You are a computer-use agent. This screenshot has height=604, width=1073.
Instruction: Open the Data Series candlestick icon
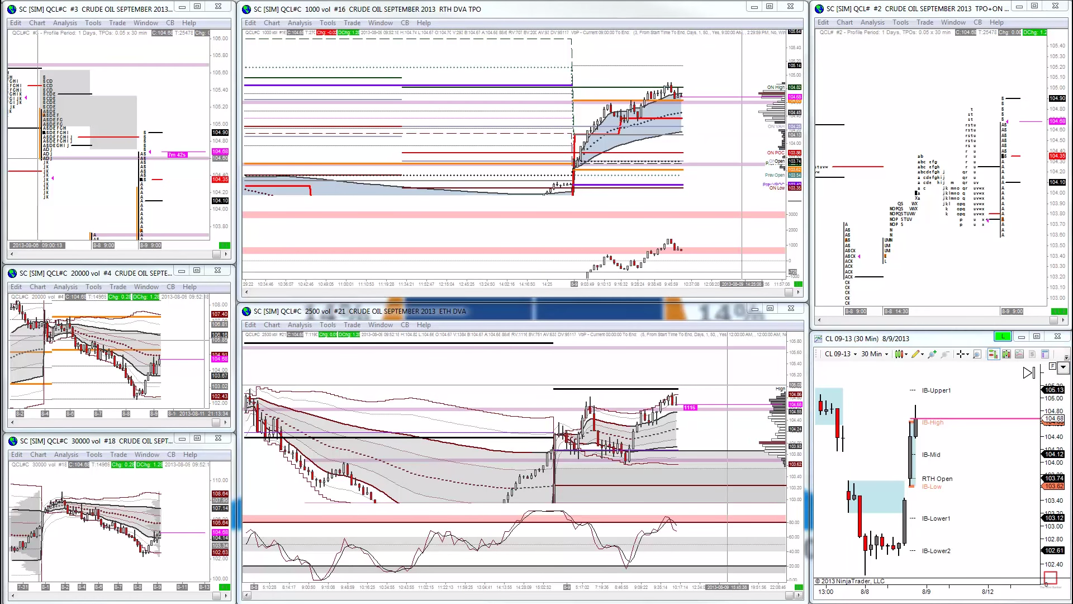coord(1006,354)
